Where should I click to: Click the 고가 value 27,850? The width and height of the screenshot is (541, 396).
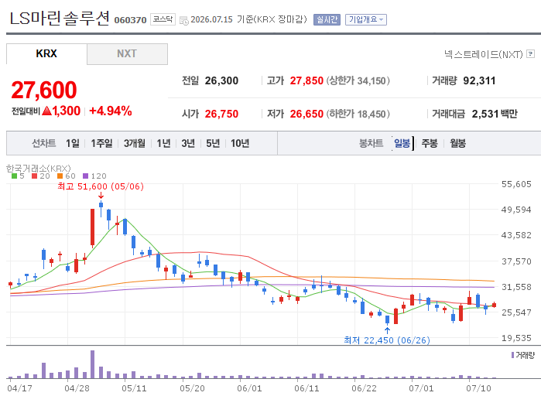(x=306, y=80)
